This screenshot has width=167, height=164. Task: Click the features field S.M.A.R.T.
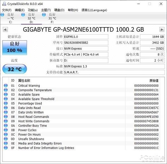pyautogui.click(x=114, y=72)
